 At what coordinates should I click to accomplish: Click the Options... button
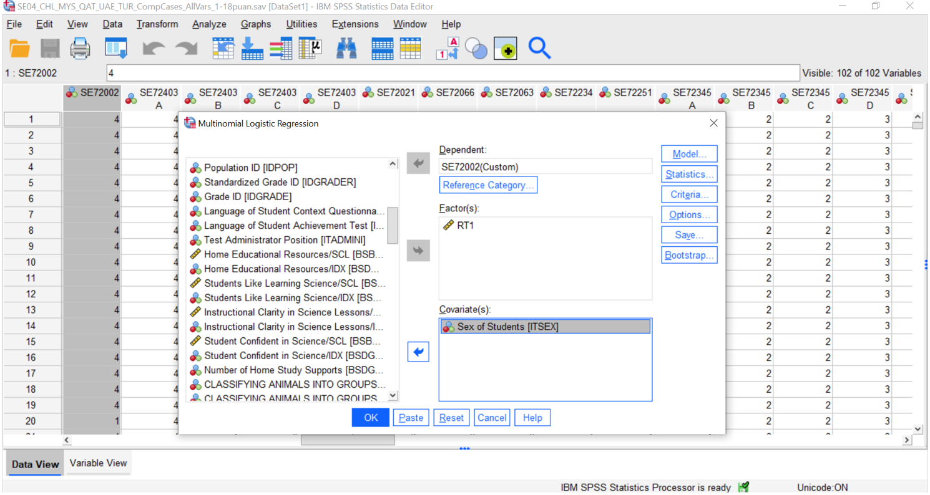click(x=689, y=215)
